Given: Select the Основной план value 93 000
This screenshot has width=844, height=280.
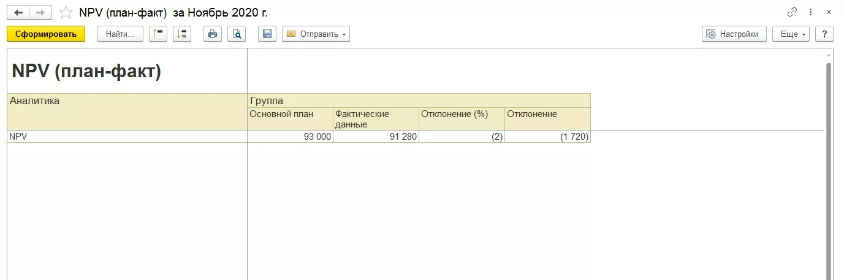Looking at the screenshot, I should pos(290,137).
